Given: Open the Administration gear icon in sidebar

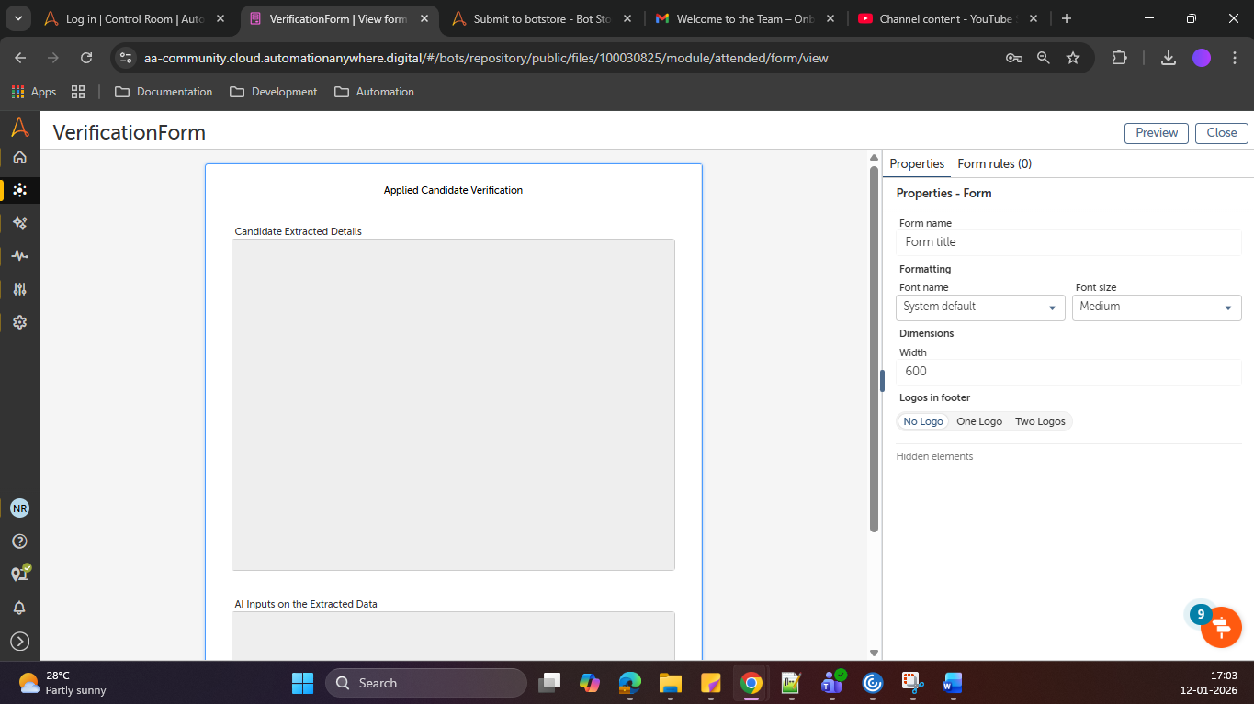Looking at the screenshot, I should 19,322.
